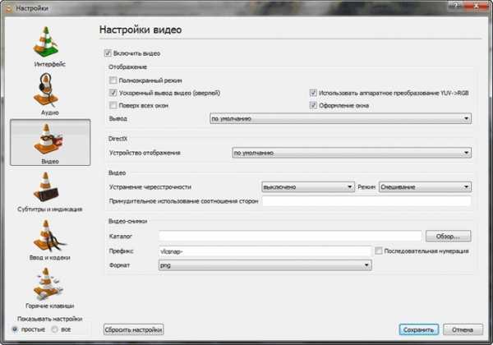The width and height of the screenshot is (493, 345).
Task: Open the Формат png dropdown
Action: click(265, 265)
